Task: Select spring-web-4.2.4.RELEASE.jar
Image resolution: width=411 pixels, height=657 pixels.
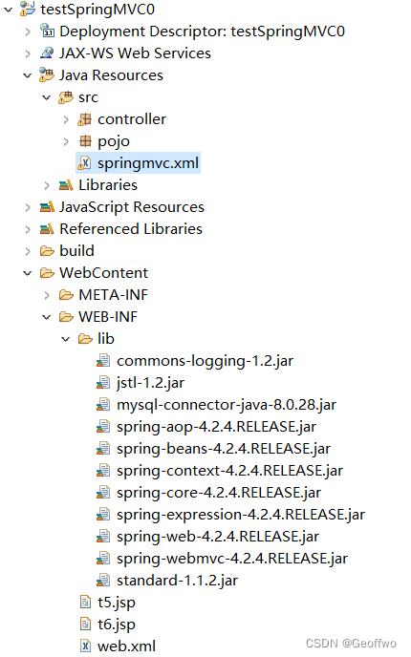Action: [x=218, y=537]
